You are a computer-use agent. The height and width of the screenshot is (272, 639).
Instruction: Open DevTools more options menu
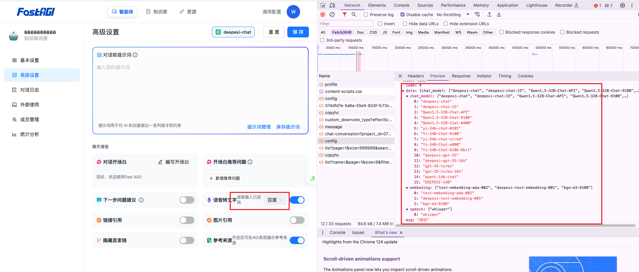pyautogui.click(x=632, y=5)
